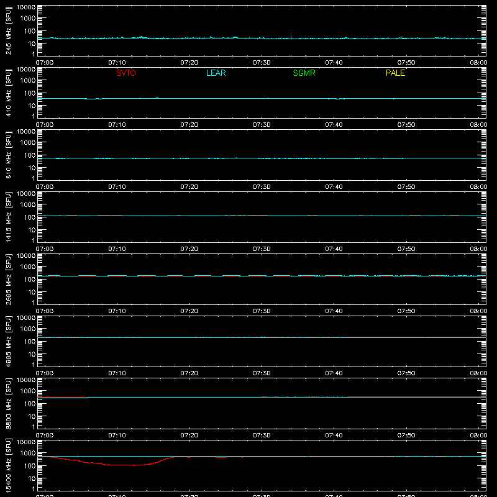Select the 410 MHz [SFU] axis title
Viewport: 497px width, 497px height.
[x=8, y=93]
